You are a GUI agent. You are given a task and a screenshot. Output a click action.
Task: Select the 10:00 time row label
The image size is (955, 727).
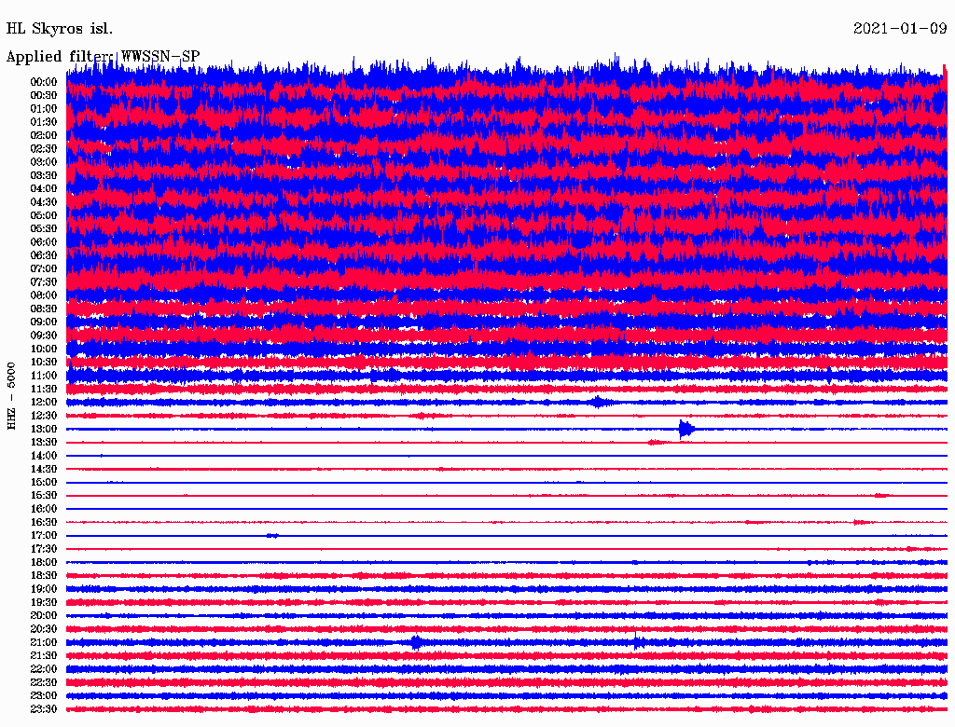coord(44,349)
